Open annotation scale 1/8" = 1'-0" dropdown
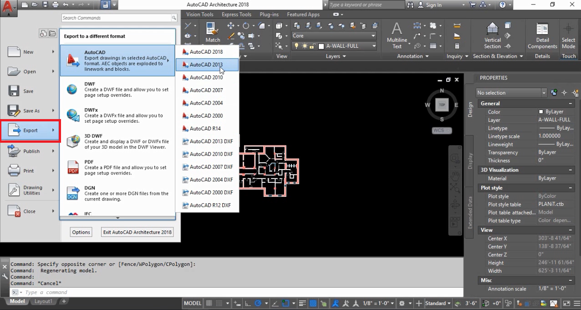Image resolution: width=581 pixels, height=310 pixels. click(378, 303)
